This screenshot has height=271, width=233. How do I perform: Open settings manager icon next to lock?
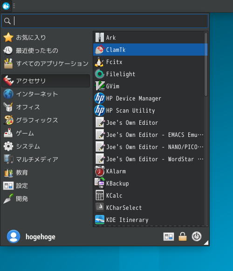(169, 236)
